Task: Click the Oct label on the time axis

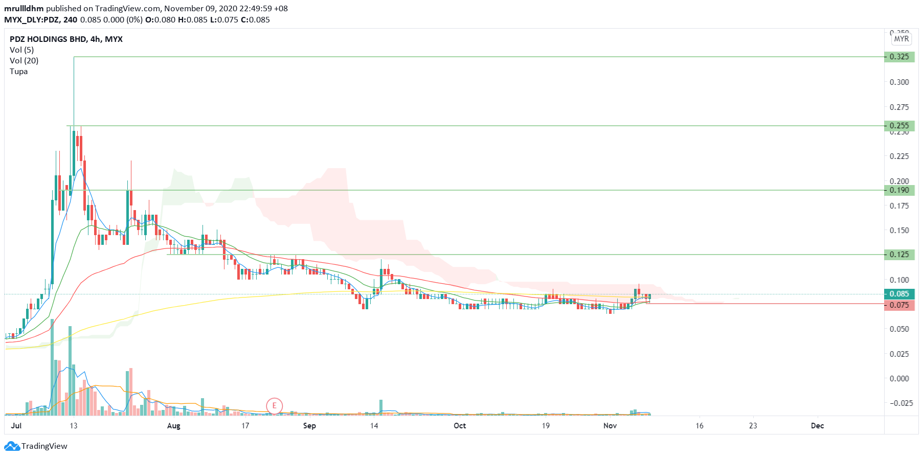Action: pyautogui.click(x=460, y=426)
